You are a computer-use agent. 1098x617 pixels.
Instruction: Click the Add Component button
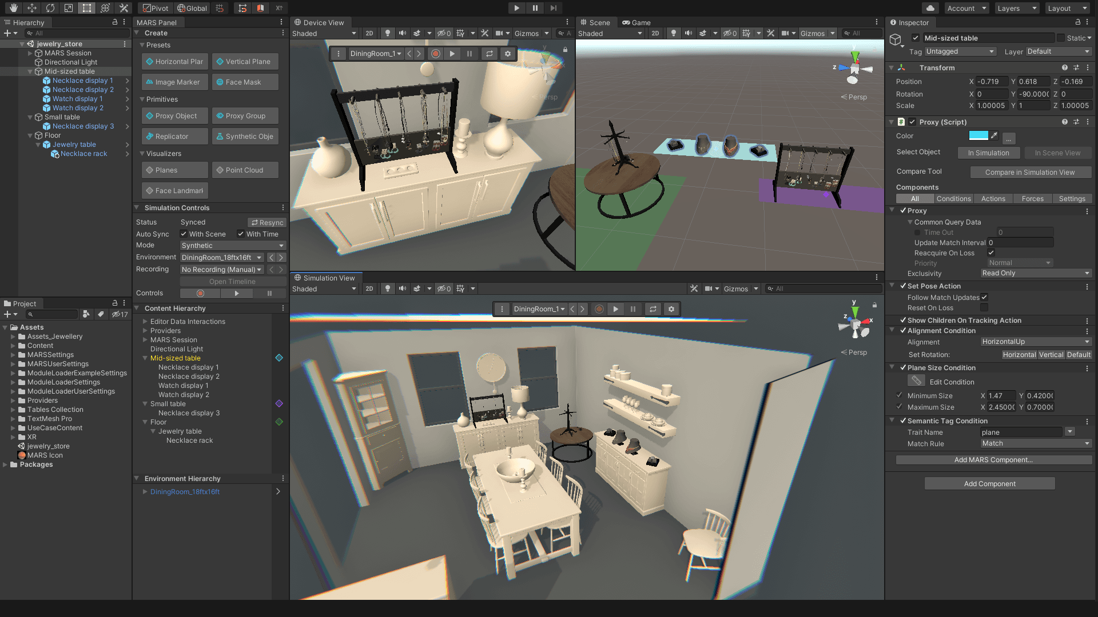click(989, 483)
